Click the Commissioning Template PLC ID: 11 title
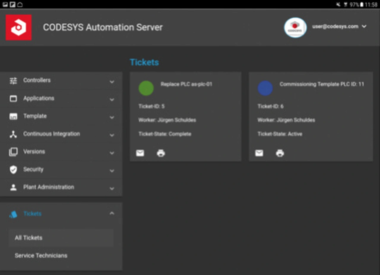Image resolution: width=380 pixels, height=275 pixels. (x=322, y=84)
